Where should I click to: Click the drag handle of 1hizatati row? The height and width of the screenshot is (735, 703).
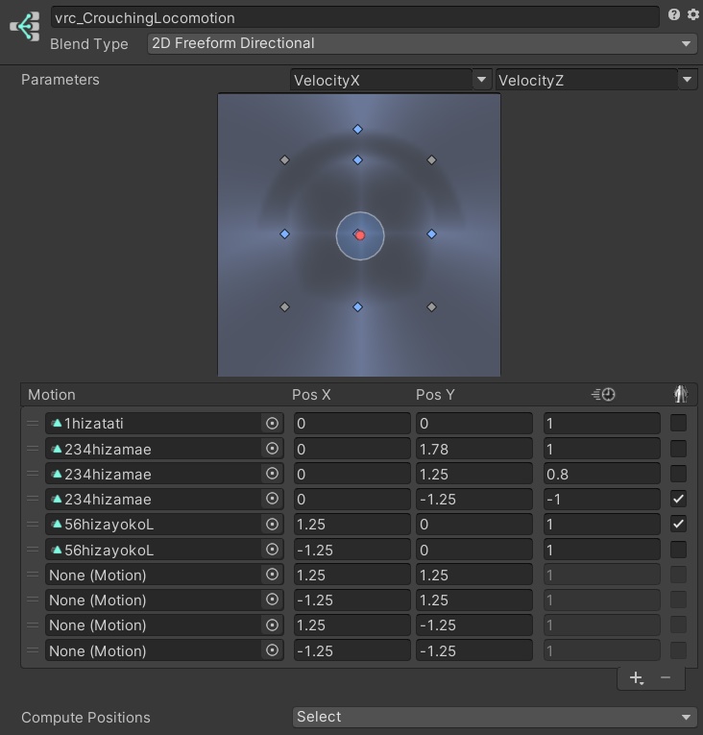pyautogui.click(x=33, y=423)
